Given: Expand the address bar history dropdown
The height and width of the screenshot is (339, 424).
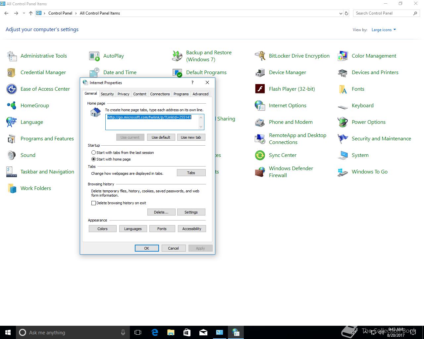Looking at the screenshot, I should click(341, 14).
